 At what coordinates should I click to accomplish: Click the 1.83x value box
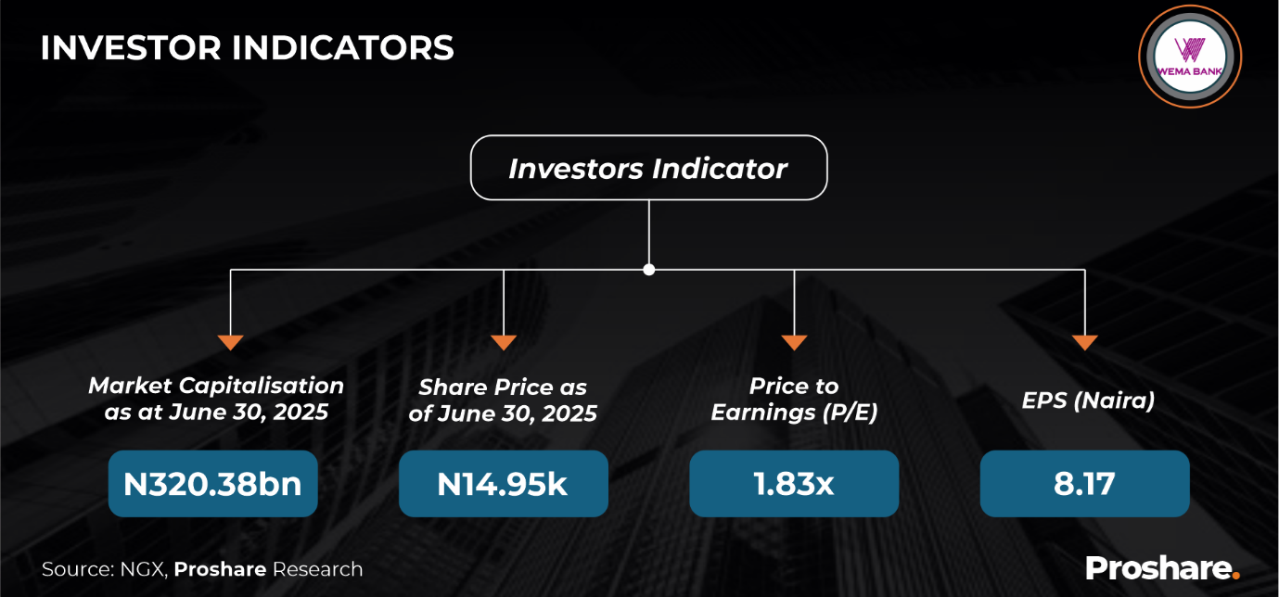tap(794, 484)
